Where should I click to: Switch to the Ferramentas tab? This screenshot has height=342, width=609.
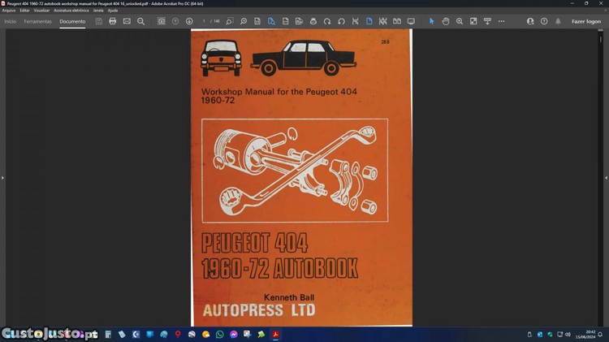pyautogui.click(x=37, y=21)
